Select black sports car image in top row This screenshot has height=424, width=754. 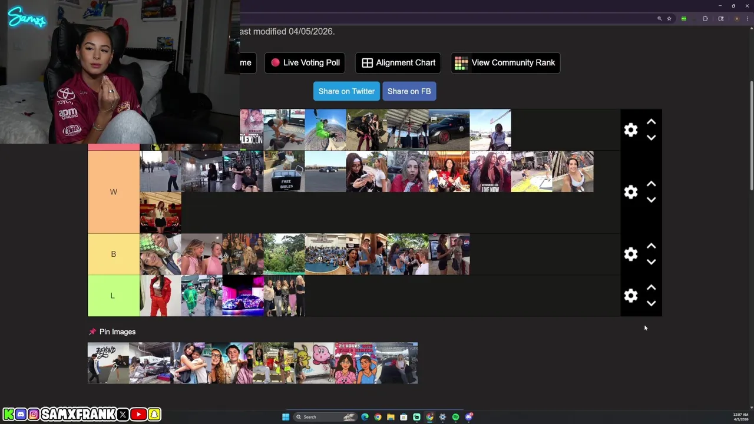(x=449, y=130)
